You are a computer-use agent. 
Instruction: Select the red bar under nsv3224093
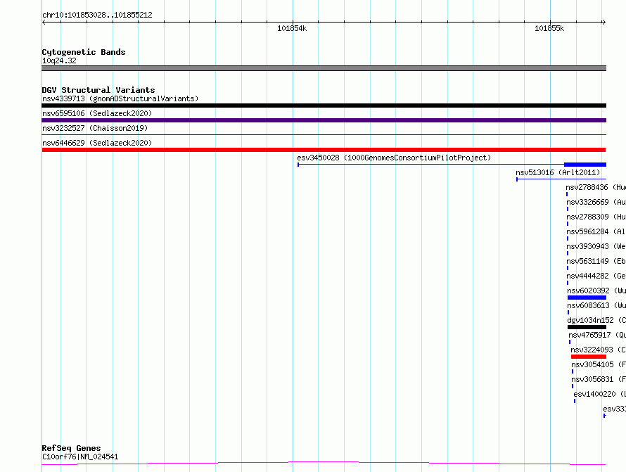pyautogui.click(x=589, y=357)
